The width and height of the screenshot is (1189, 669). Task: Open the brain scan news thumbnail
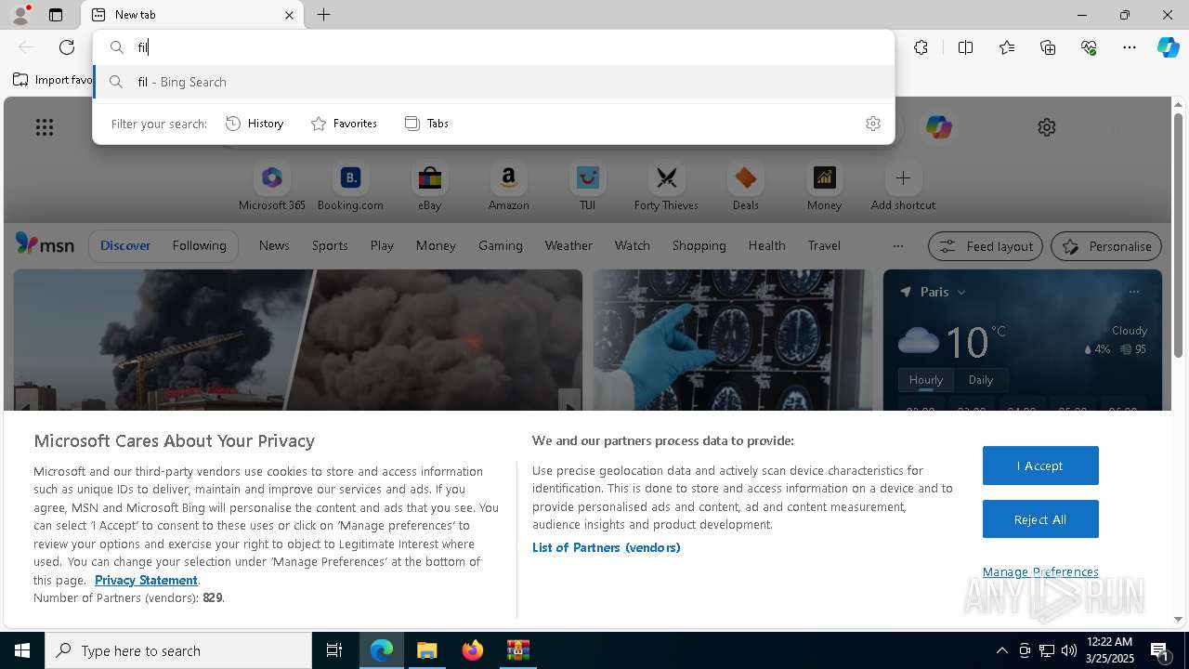click(x=733, y=340)
